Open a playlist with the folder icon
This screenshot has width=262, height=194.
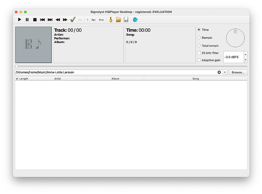(118, 19)
